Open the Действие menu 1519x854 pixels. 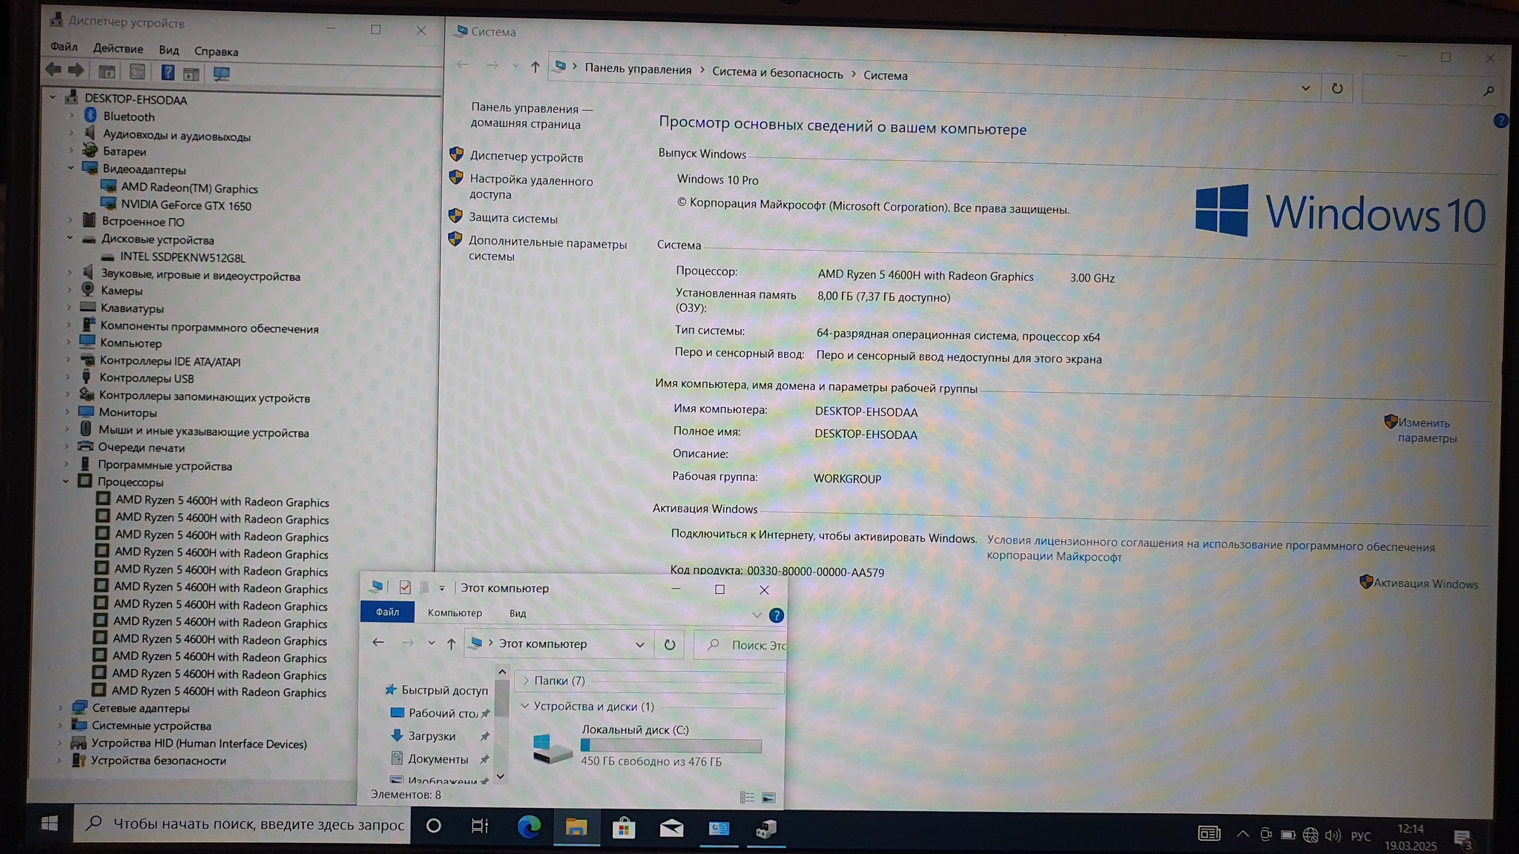[118, 48]
